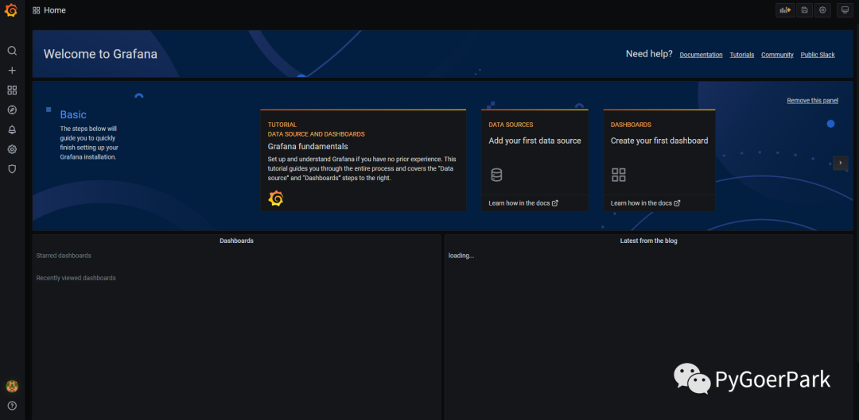
Task: Click the Basic heading text
Action: (73, 115)
